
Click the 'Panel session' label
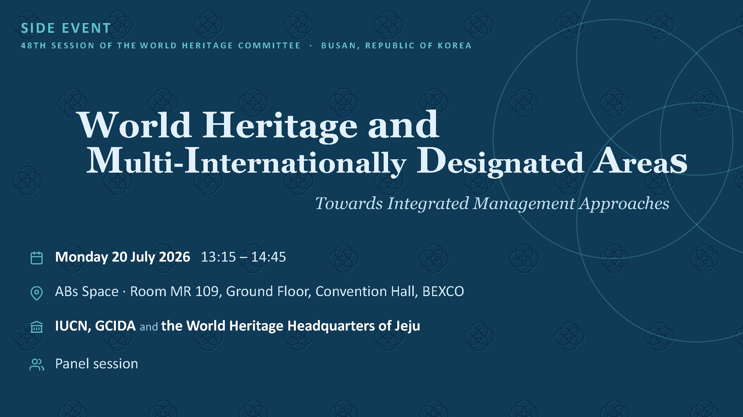(97, 364)
